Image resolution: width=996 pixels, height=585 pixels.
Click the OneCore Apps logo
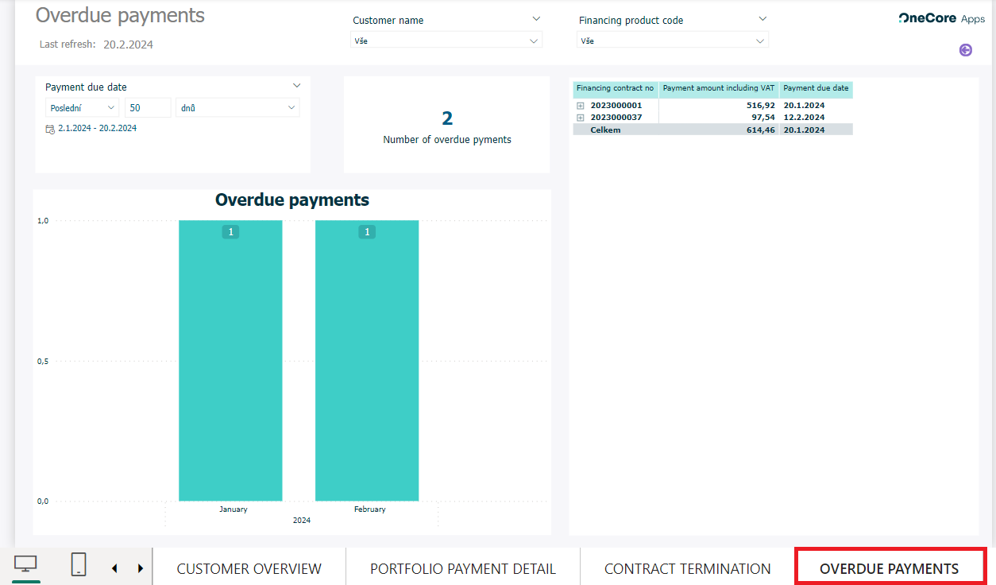(x=941, y=17)
